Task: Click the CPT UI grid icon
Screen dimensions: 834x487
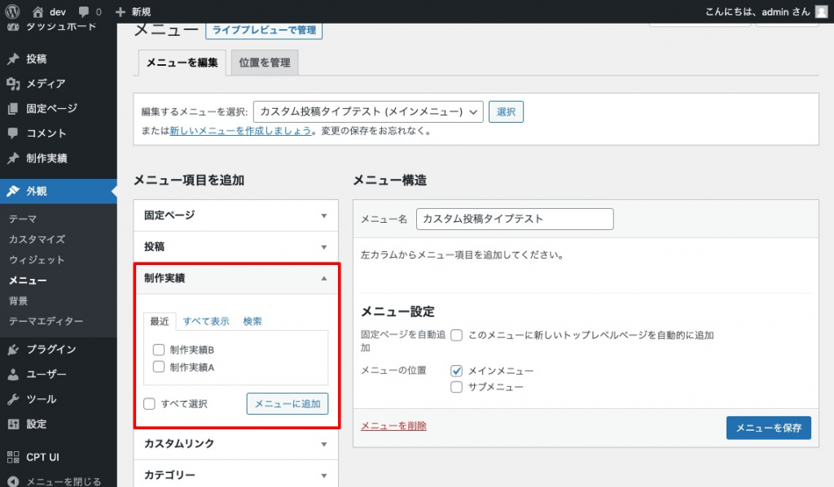Action: (x=13, y=457)
